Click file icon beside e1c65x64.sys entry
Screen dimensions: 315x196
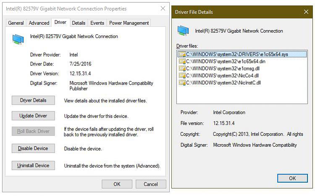click(182, 54)
